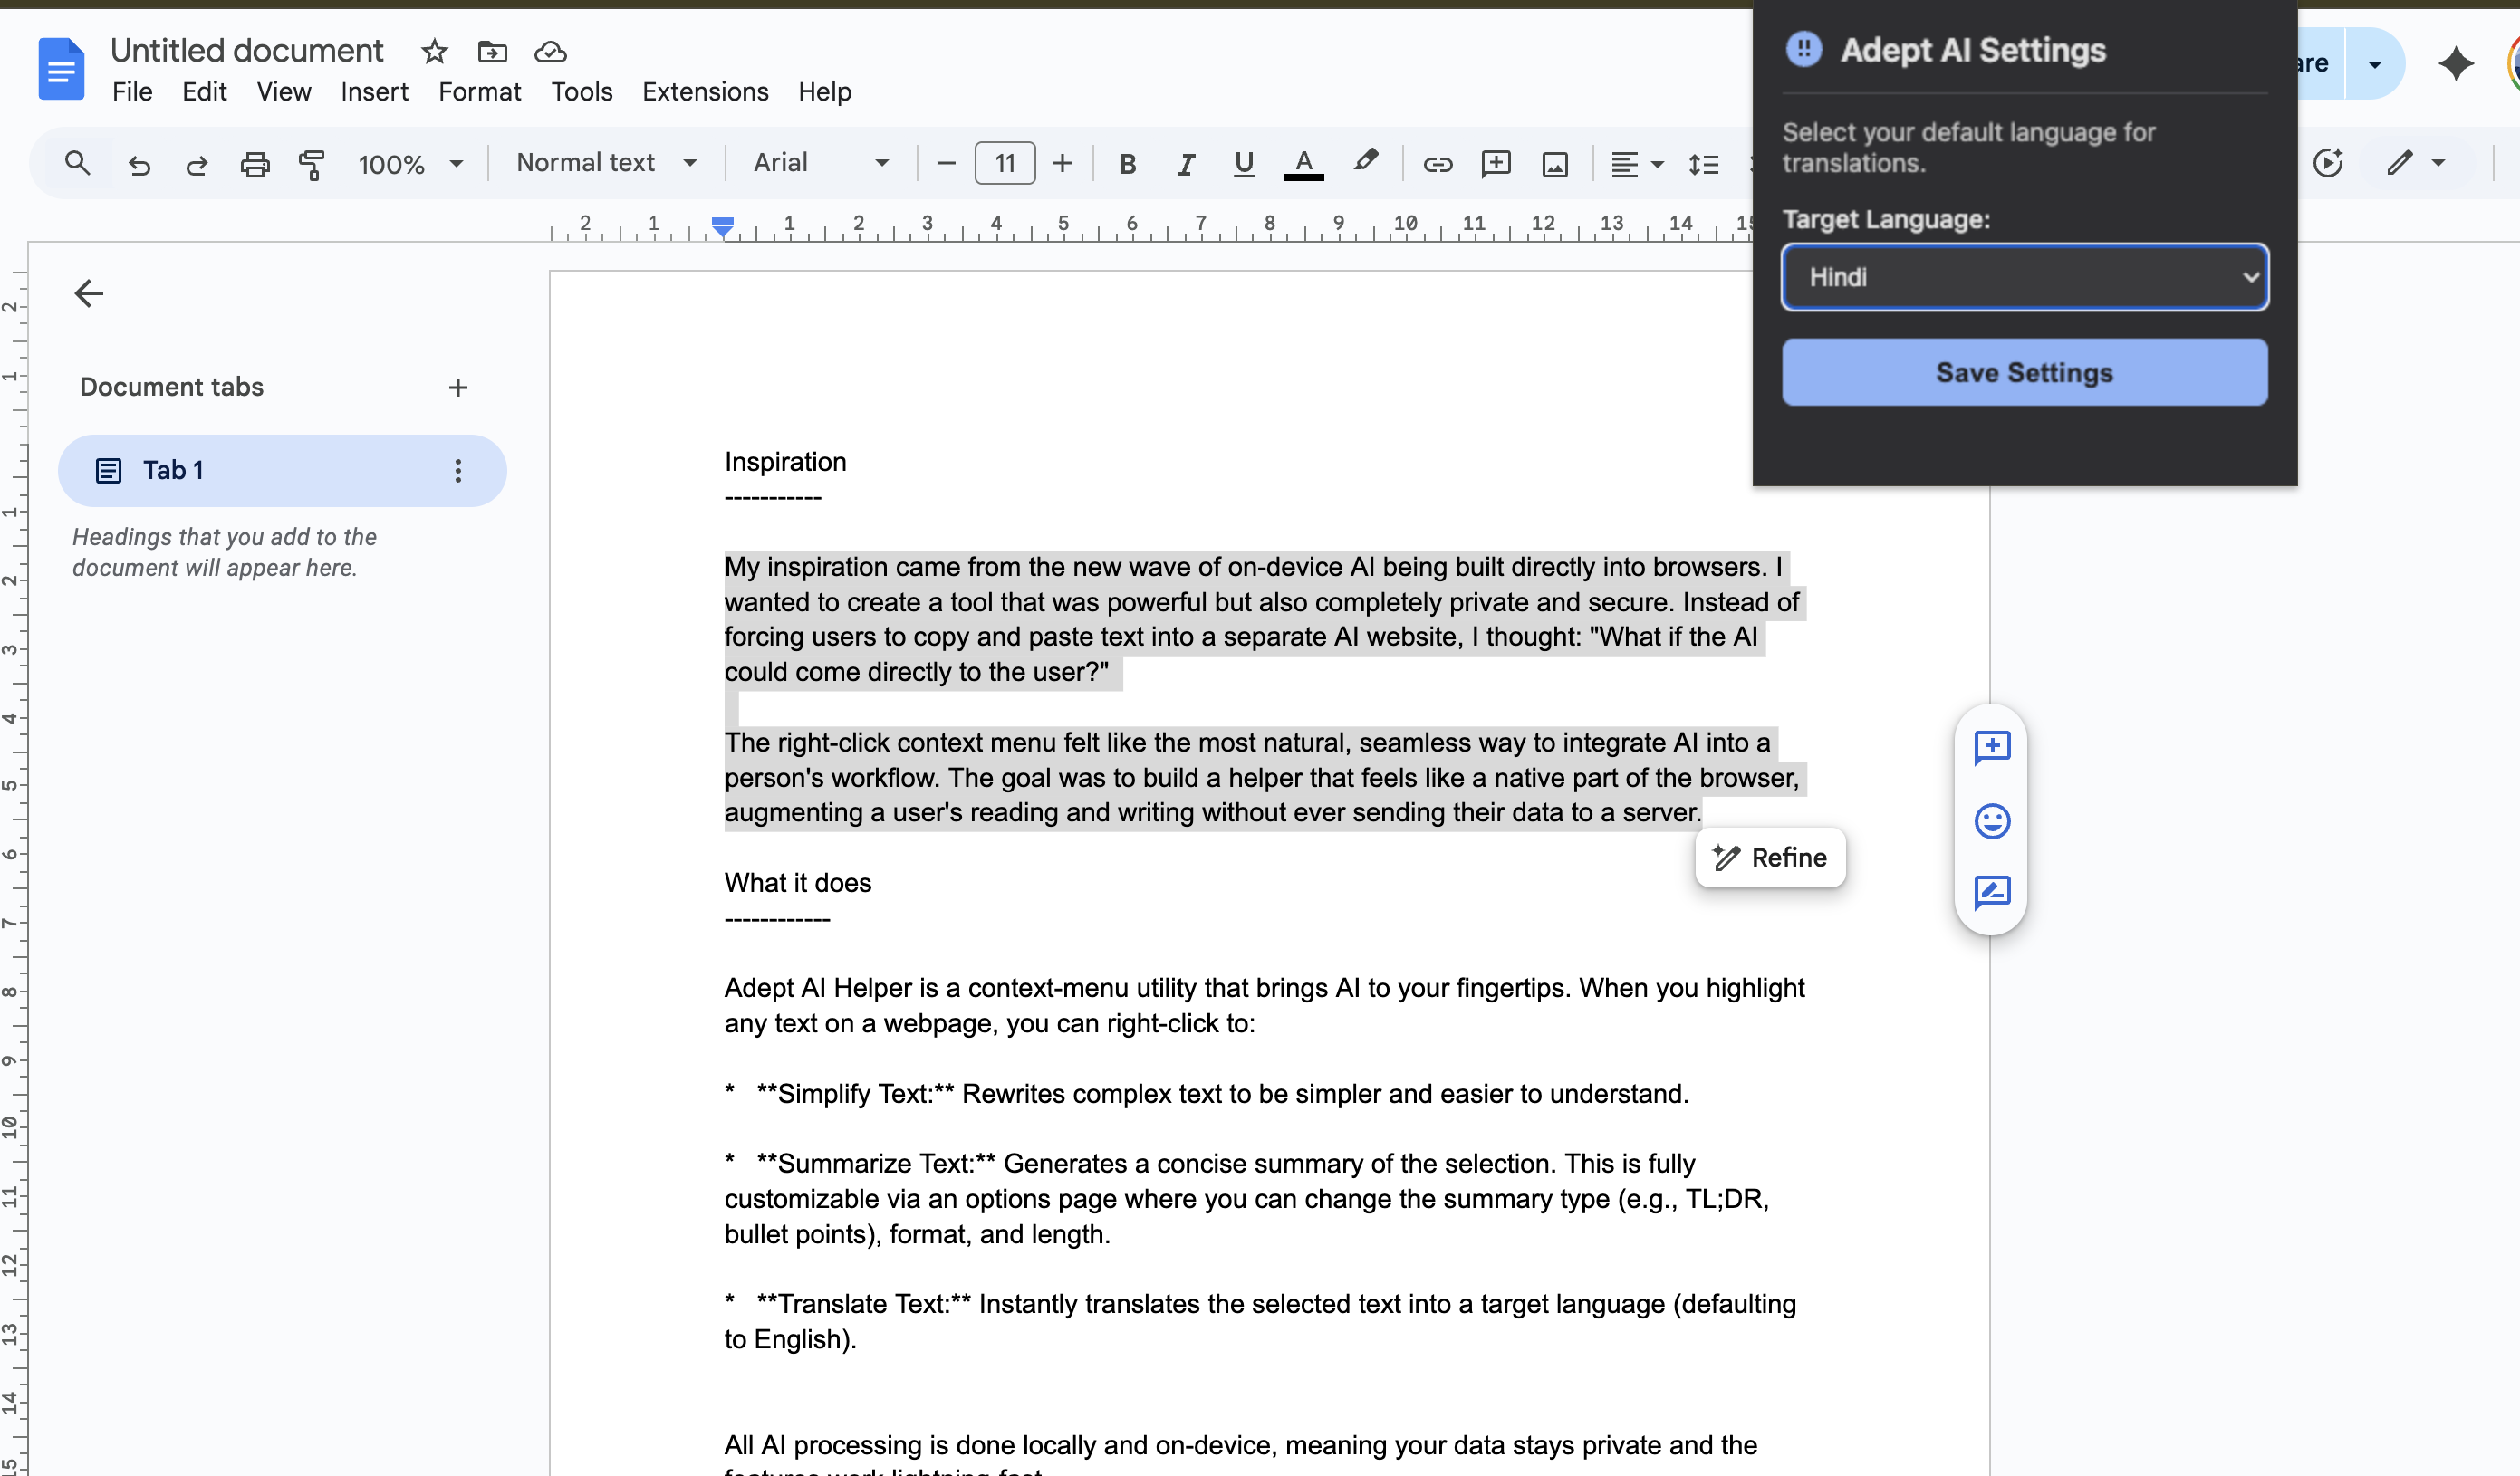Click the insert link icon
This screenshot has width=2520, height=1476.
pos(1437,164)
